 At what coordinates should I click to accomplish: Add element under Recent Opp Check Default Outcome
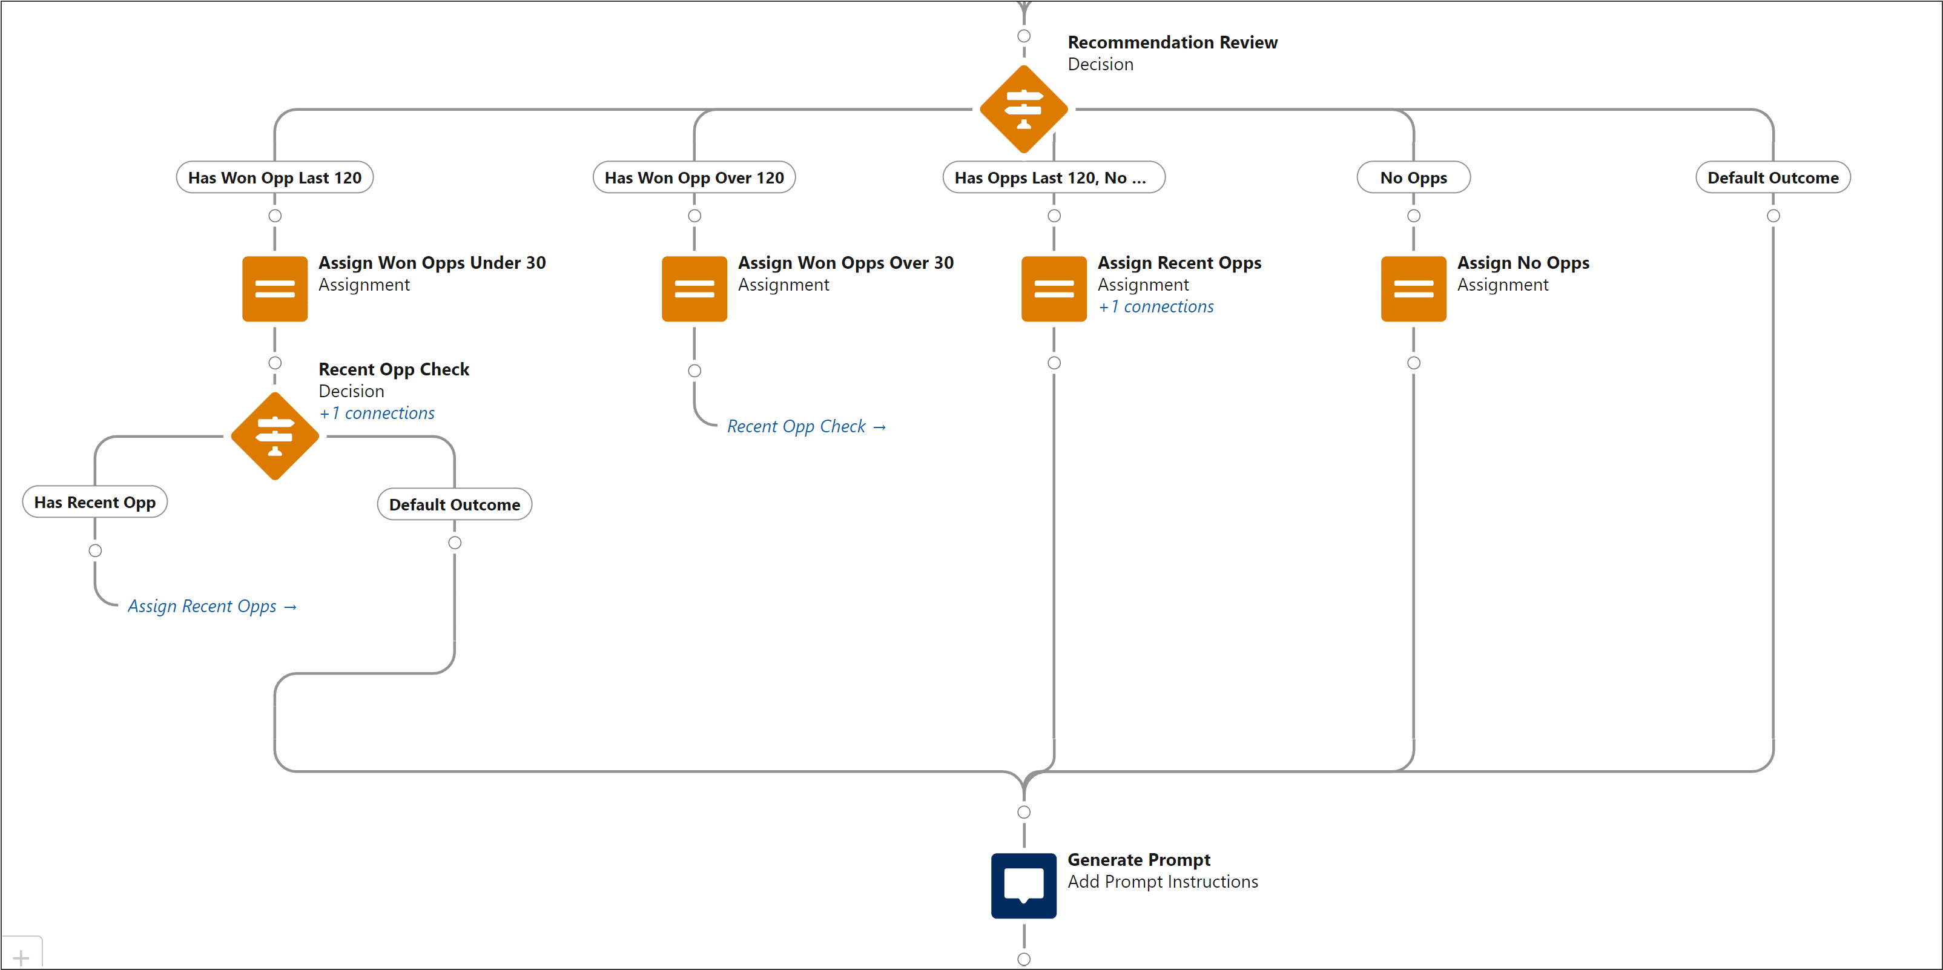tap(455, 543)
